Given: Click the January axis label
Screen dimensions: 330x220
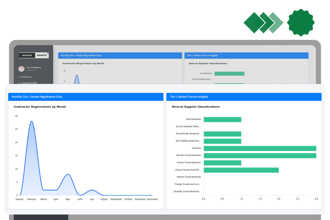Looking at the screenshot, I should coord(19,199).
